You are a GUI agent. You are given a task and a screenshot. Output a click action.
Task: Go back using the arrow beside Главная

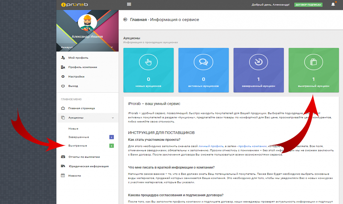point(125,19)
